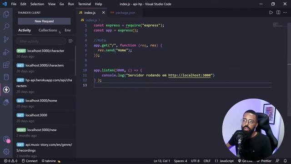Open GET localhost:3000/characters request
Screen dimensions: 291x164
44,68
